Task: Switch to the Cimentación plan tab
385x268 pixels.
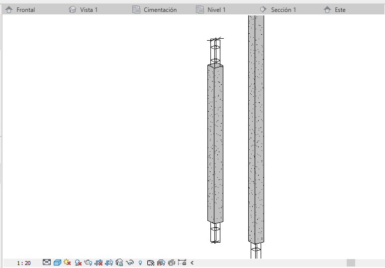Action: point(154,10)
